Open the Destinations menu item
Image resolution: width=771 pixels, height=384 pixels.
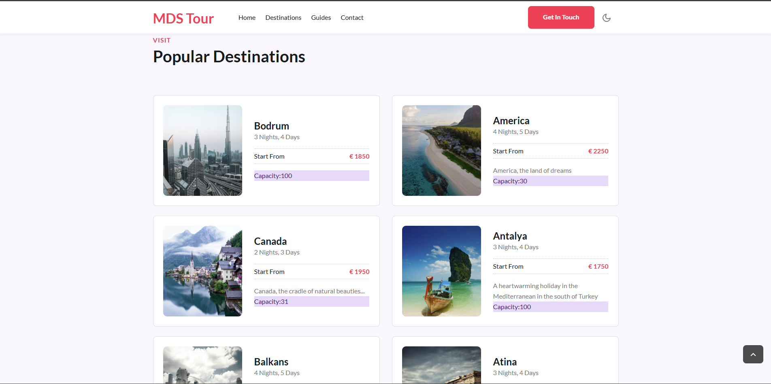pyautogui.click(x=283, y=17)
